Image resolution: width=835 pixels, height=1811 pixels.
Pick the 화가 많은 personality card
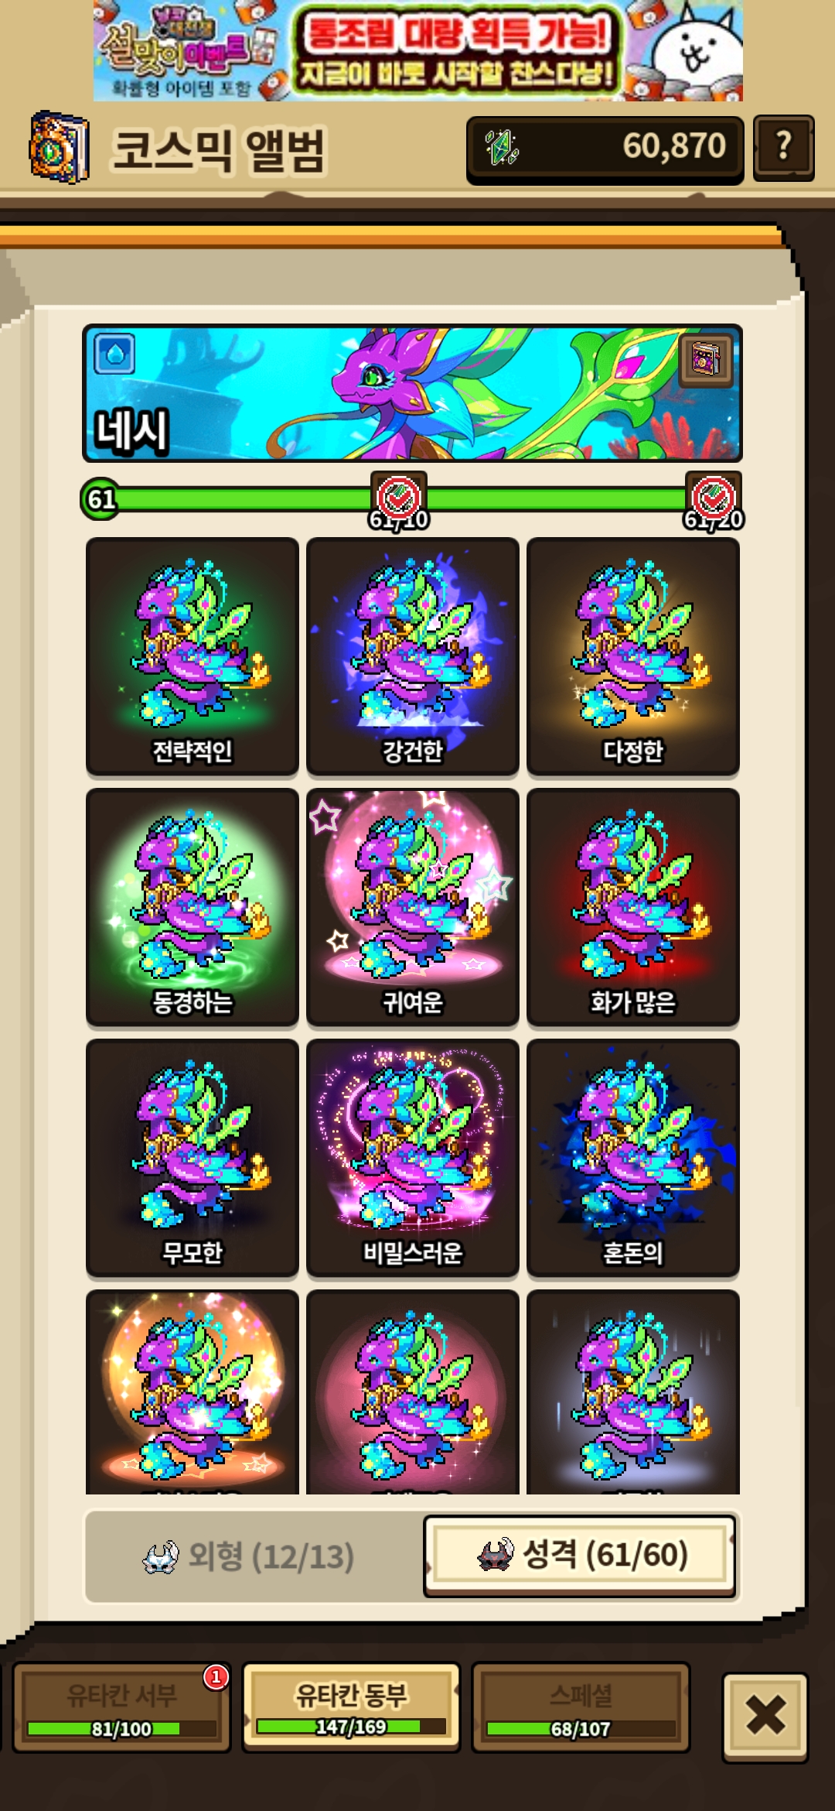pos(633,907)
